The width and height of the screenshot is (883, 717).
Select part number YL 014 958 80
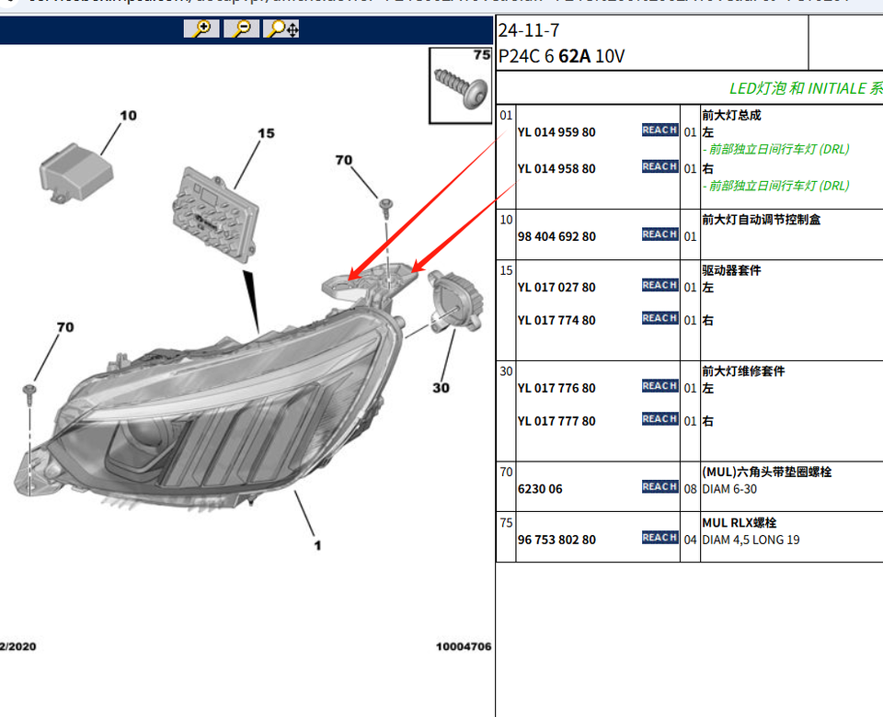point(556,169)
